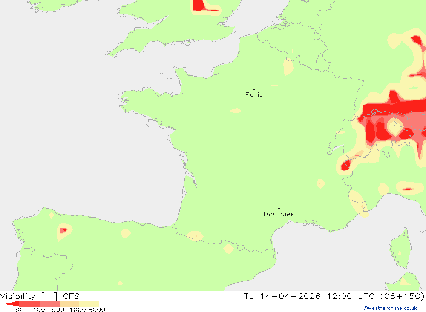This screenshot has width=426, height=312.
Task: Click the legend value 8000
Action: click(97, 310)
